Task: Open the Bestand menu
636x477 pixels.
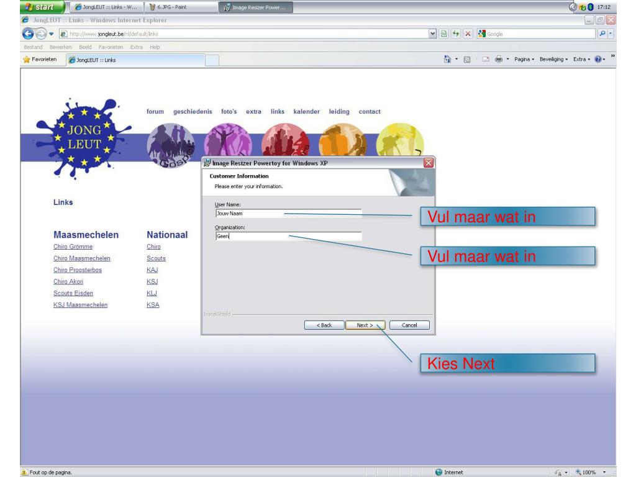Action: [34, 47]
